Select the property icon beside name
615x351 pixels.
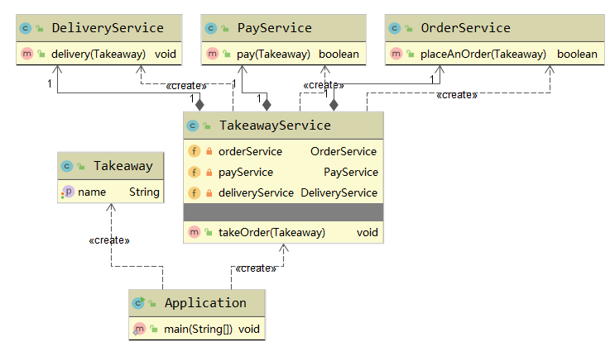coord(67,192)
